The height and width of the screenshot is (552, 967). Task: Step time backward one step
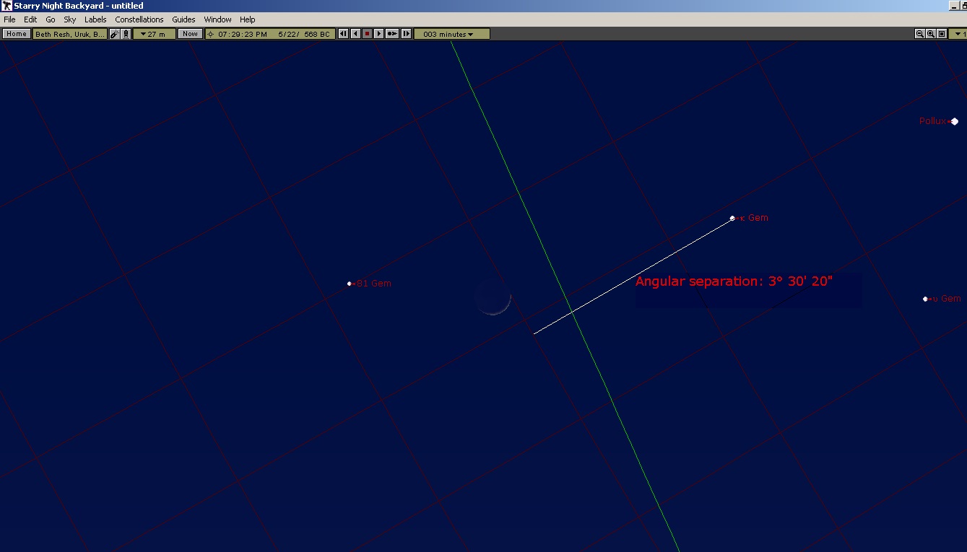(x=344, y=34)
